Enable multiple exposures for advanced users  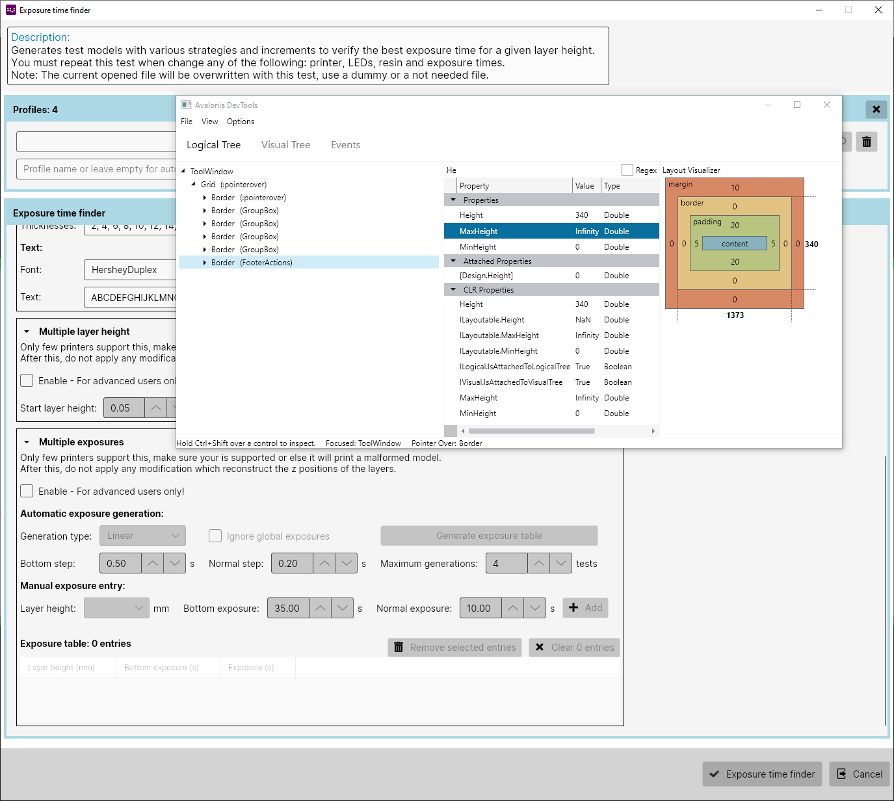pos(27,491)
